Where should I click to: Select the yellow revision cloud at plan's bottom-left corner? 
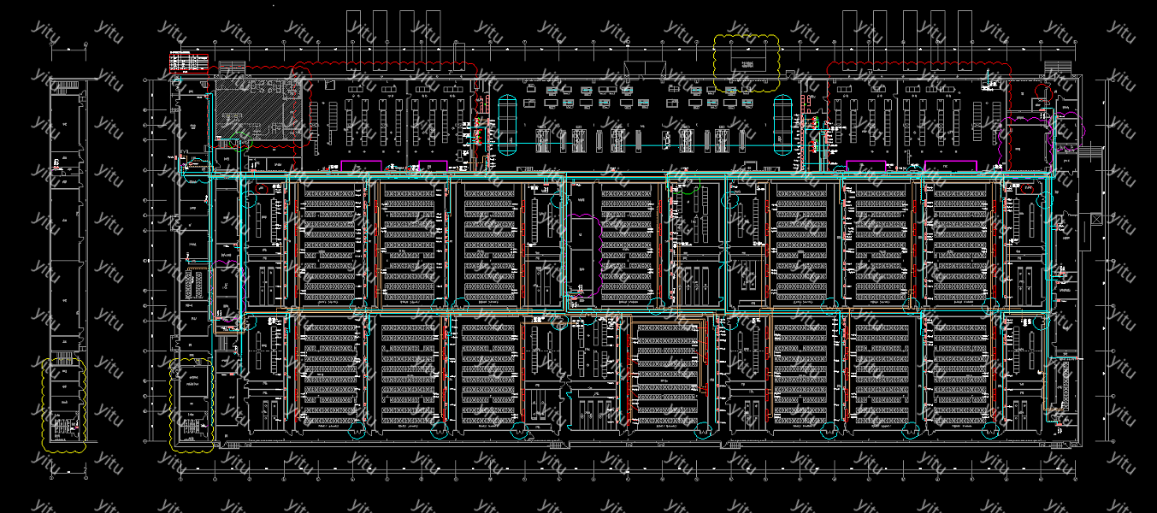pyautogui.click(x=192, y=404)
